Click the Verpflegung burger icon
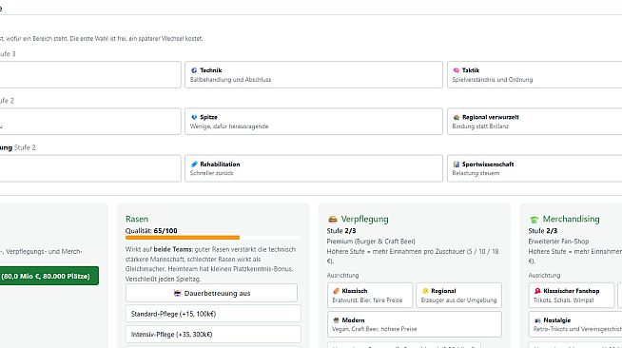 [x=333, y=220]
